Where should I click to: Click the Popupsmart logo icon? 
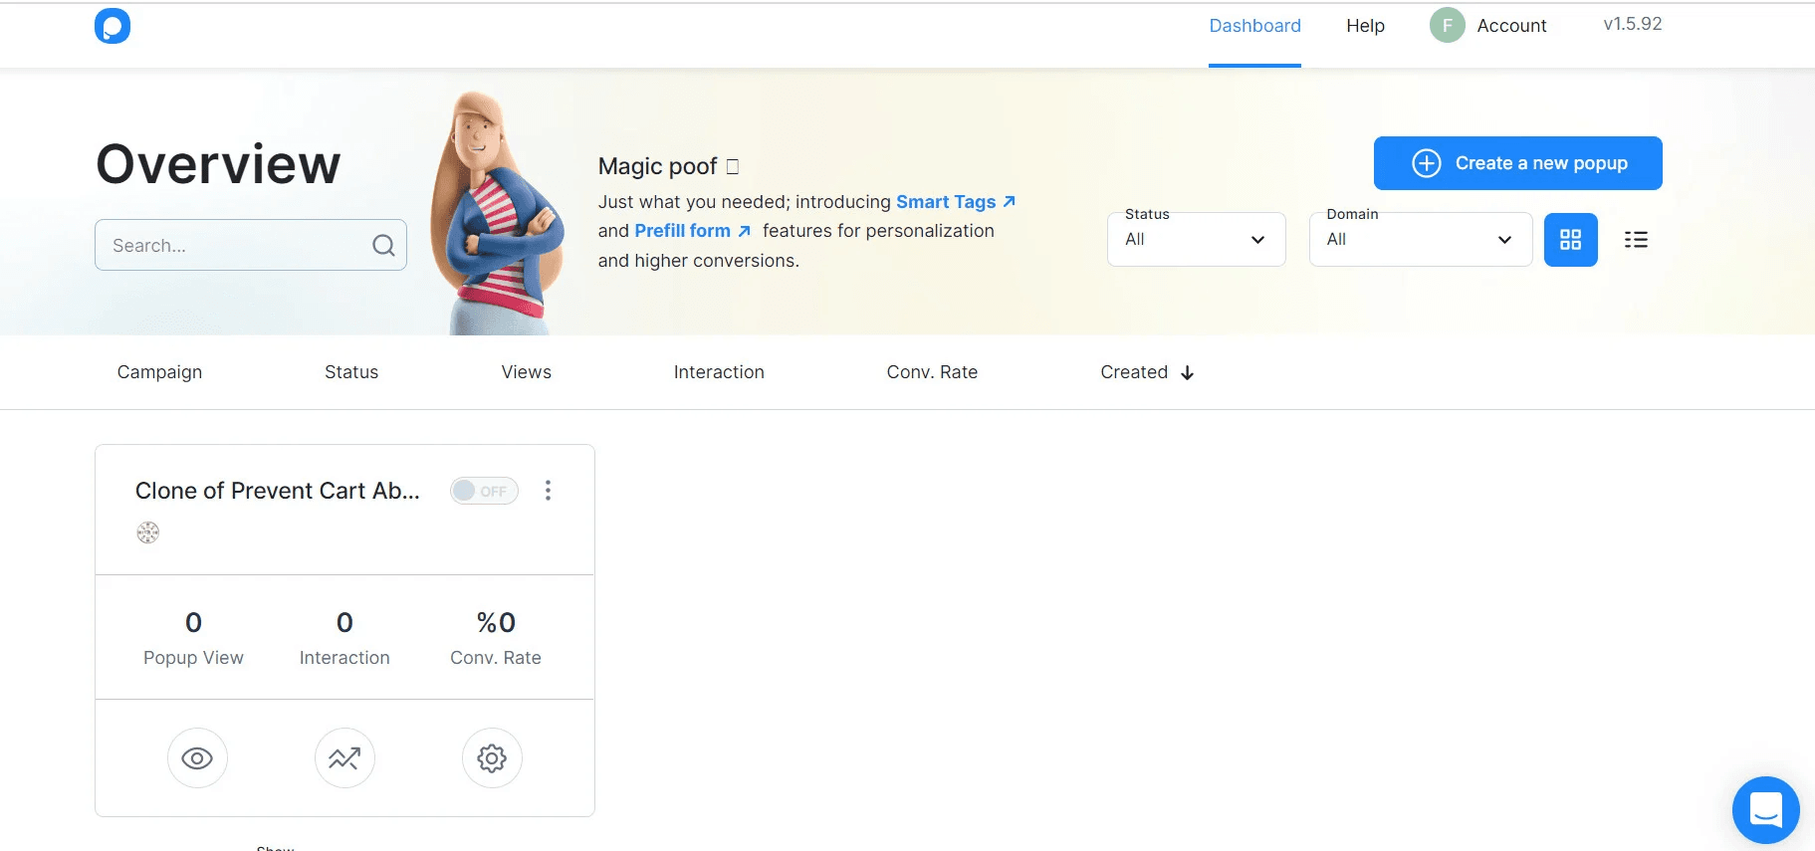point(113,26)
